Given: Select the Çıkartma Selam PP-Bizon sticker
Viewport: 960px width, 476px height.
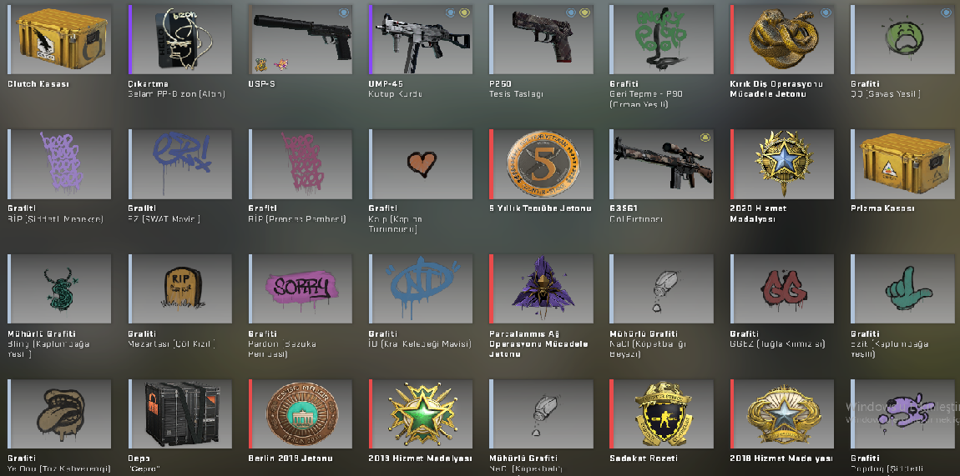Looking at the screenshot, I should 180,40.
